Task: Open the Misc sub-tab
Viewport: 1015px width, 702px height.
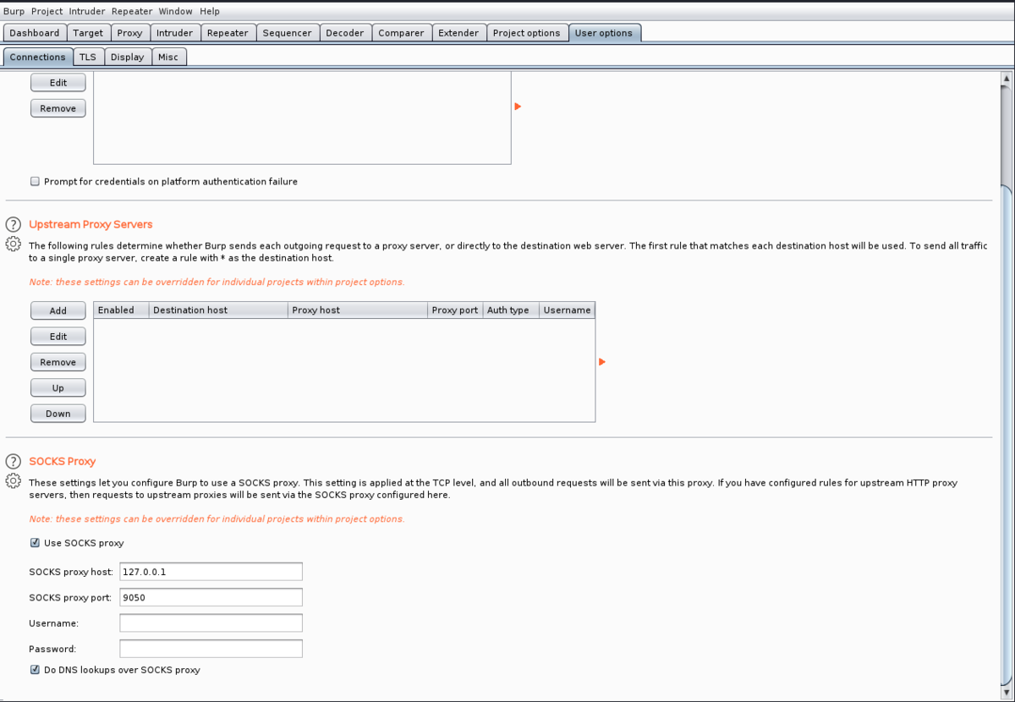Action: (168, 57)
